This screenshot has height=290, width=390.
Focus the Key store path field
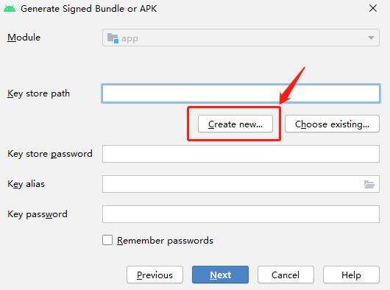pos(241,93)
